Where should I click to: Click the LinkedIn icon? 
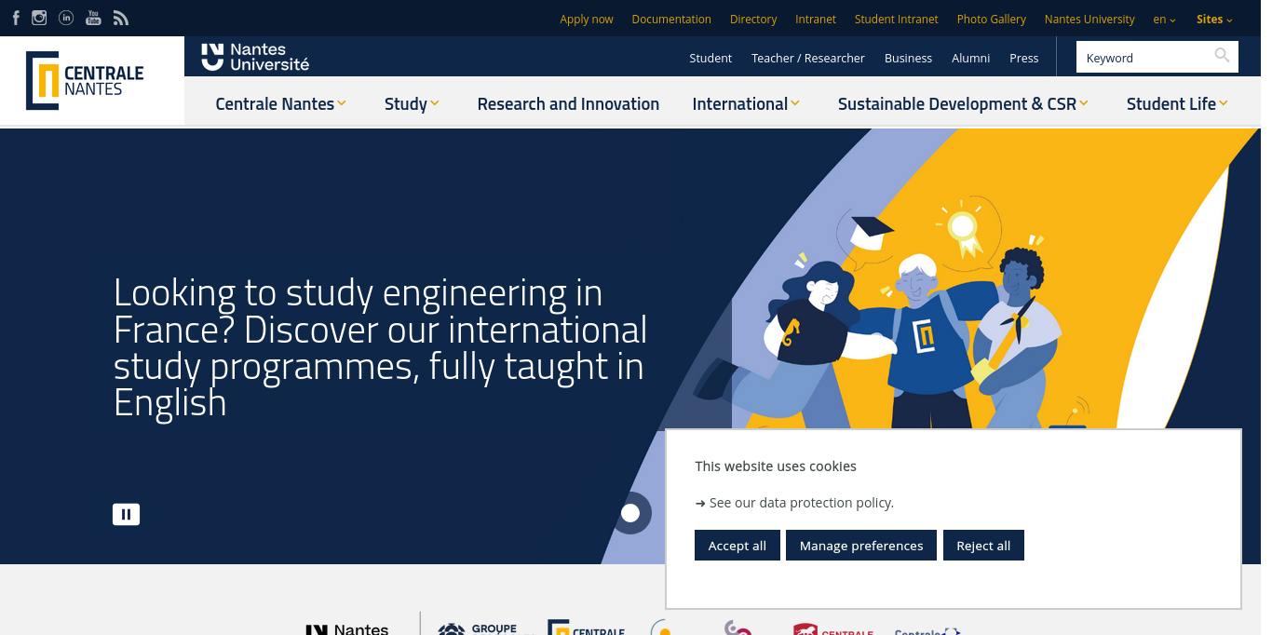pyautogui.click(x=66, y=18)
